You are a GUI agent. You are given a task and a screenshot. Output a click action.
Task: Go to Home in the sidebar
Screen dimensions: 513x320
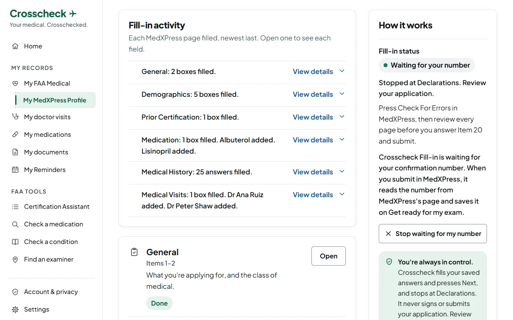(x=52, y=46)
